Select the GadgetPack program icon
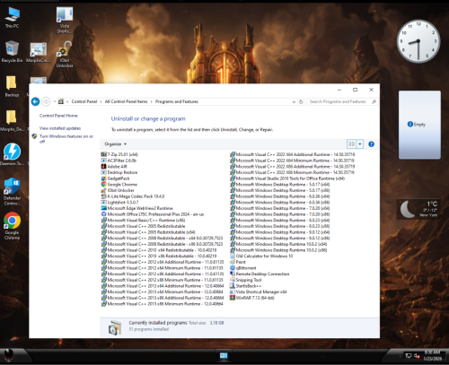 [104, 178]
